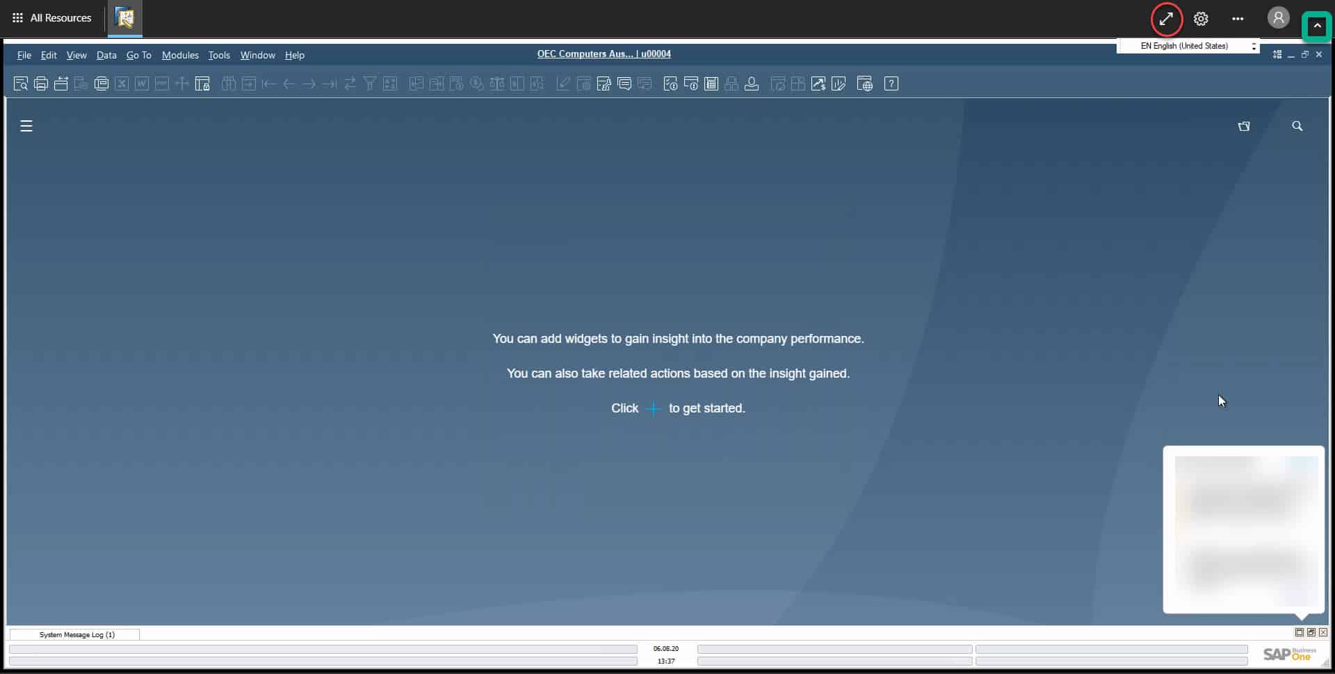Click the chart with dollar arrow icon

coord(818,84)
